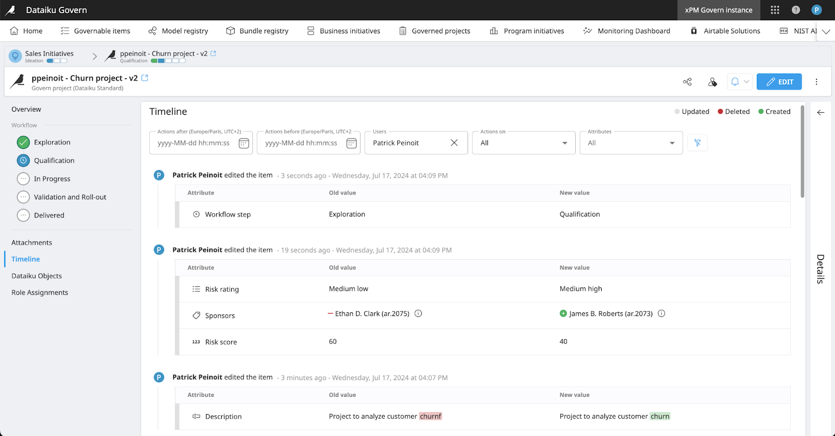The image size is (835, 436).
Task: Click the notification bell icon
Action: point(735,82)
